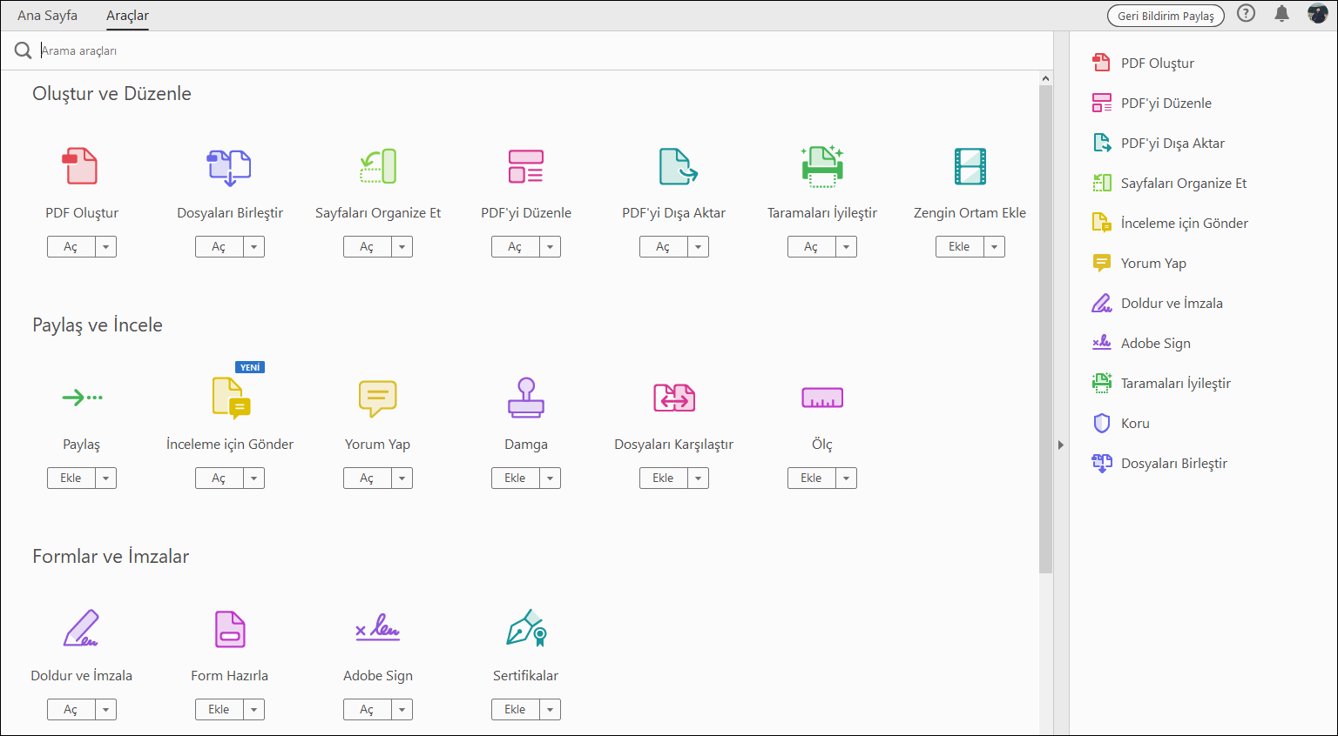This screenshot has width=1338, height=736.
Task: Click the scrollbar up arrow
Action: [1046, 78]
